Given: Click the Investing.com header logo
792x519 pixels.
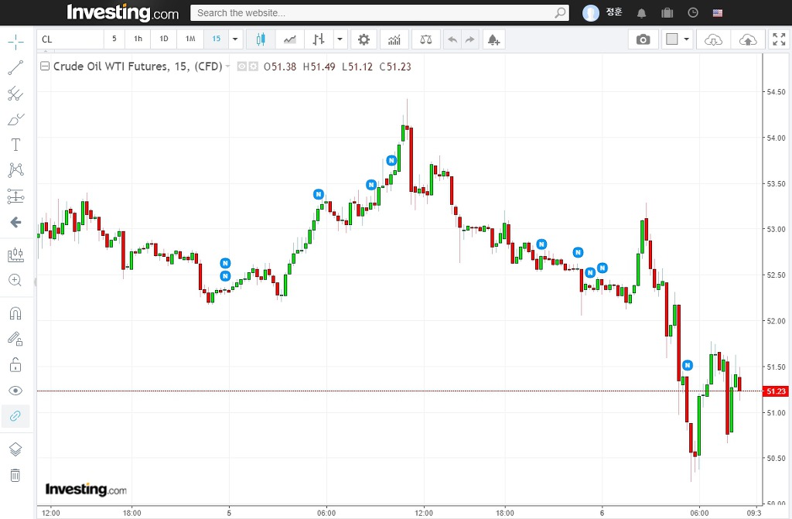Looking at the screenshot, I should click(x=123, y=12).
